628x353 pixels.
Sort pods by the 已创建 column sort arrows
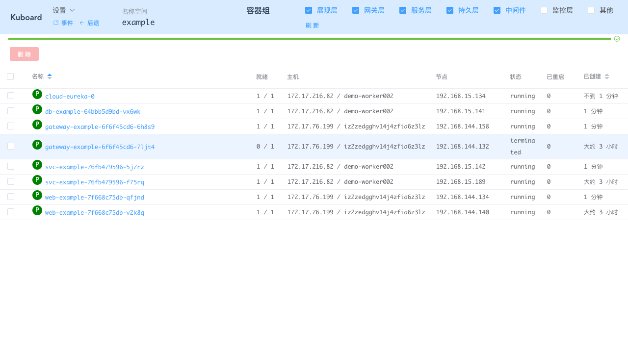click(x=607, y=76)
